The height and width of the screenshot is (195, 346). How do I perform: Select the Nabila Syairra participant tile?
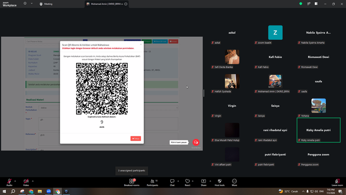318,32
